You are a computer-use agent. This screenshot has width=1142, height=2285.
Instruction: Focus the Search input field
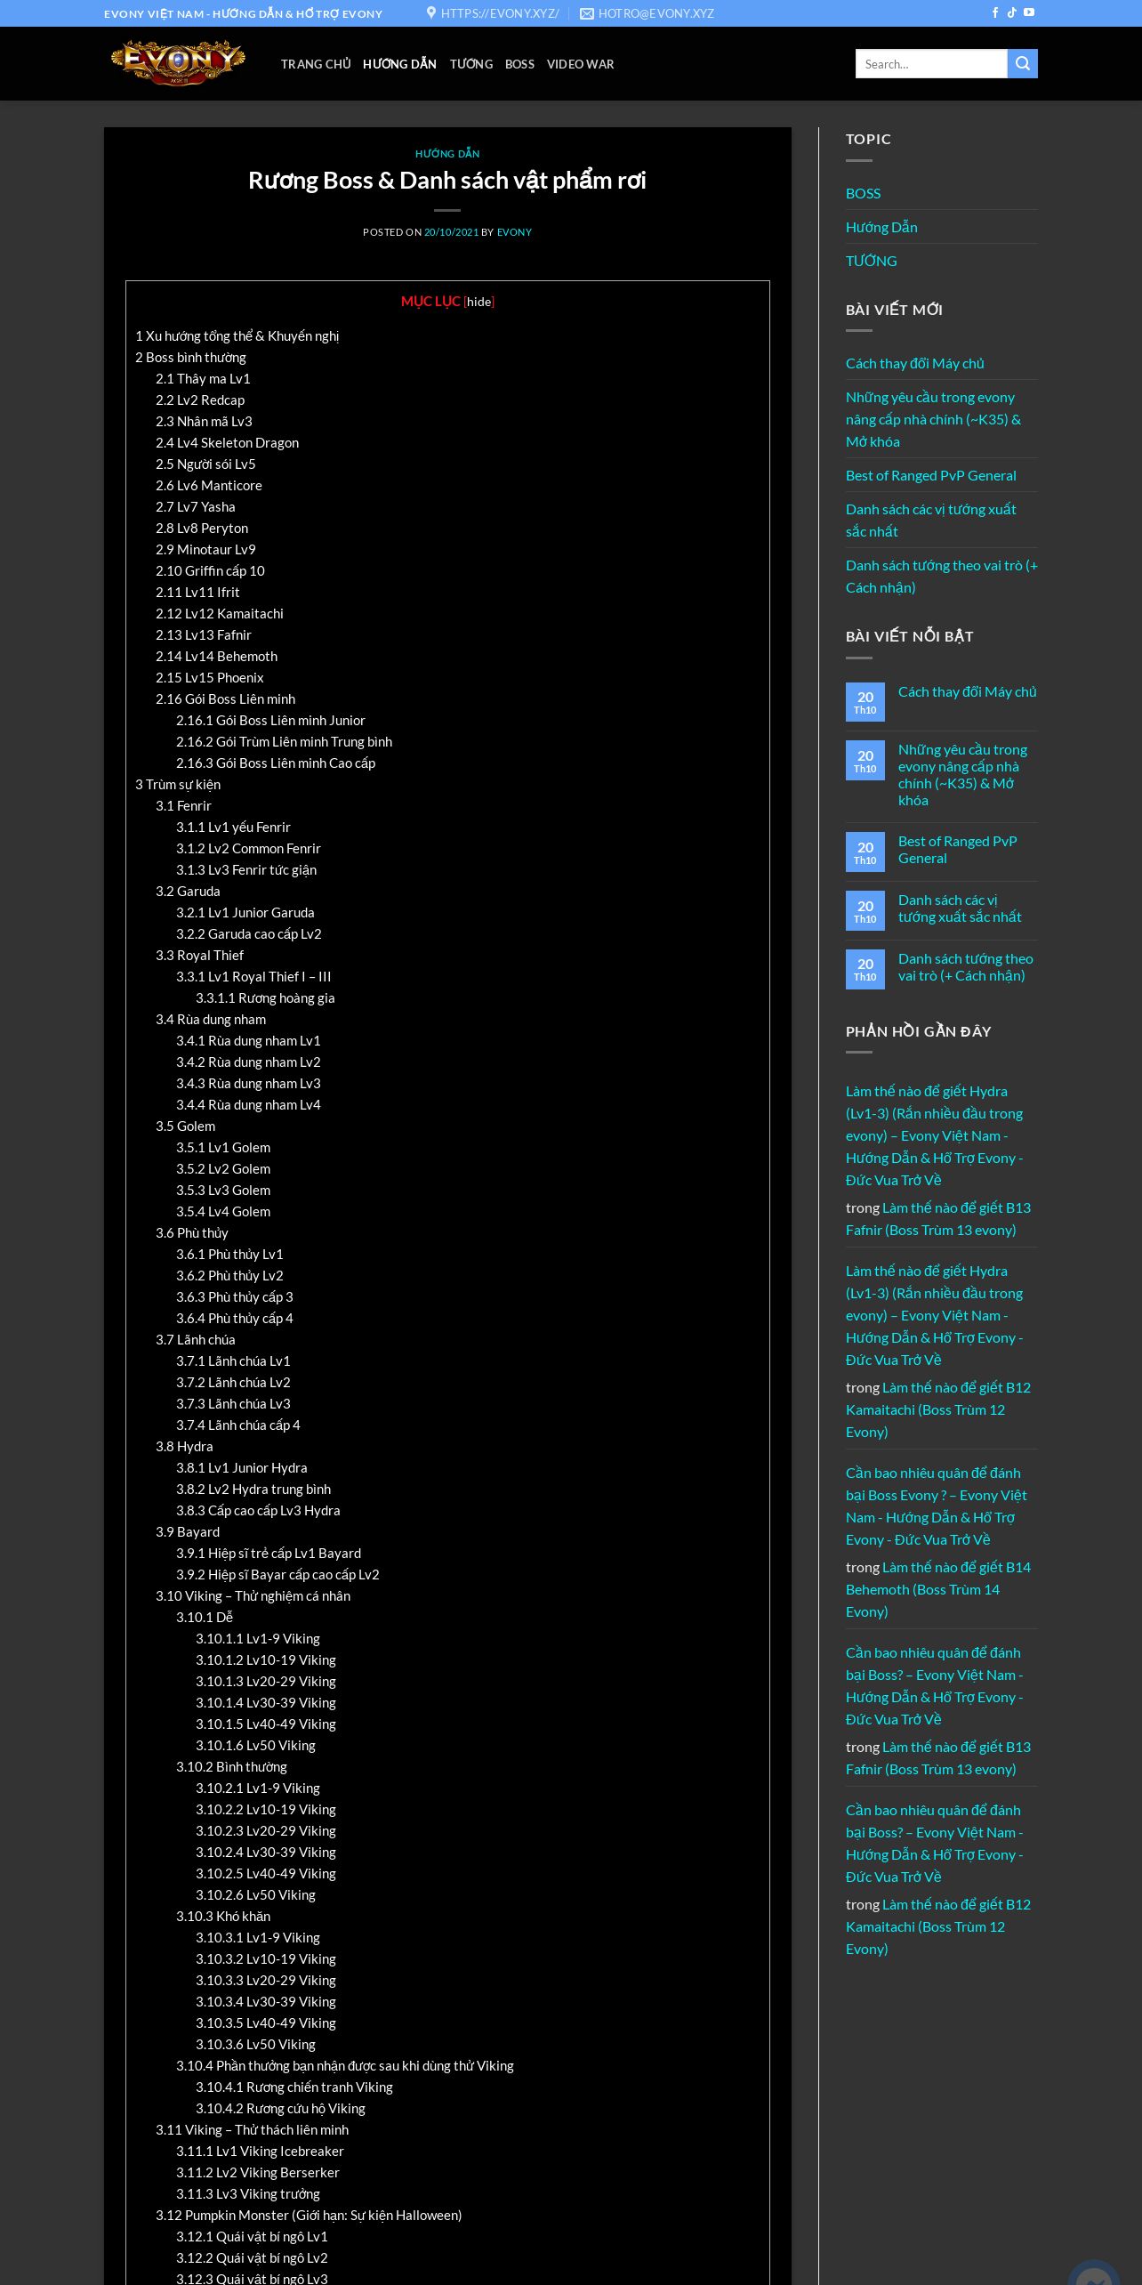click(931, 64)
